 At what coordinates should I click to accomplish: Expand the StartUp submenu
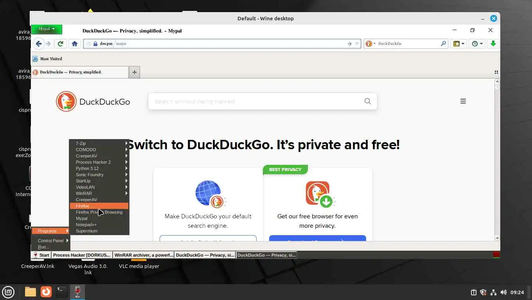coord(99,181)
